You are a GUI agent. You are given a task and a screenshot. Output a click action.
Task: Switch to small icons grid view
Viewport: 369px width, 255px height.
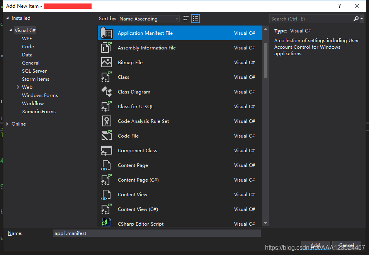coord(186,19)
